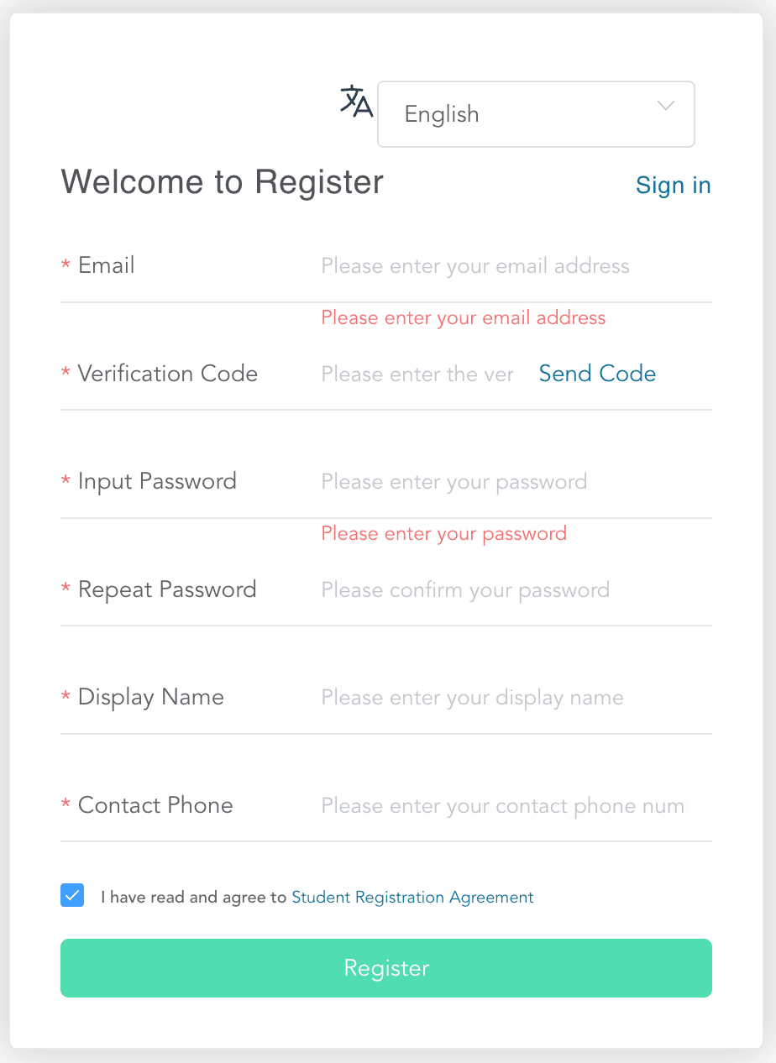
Task: Open the Student Registration Agreement link
Action: click(x=412, y=897)
